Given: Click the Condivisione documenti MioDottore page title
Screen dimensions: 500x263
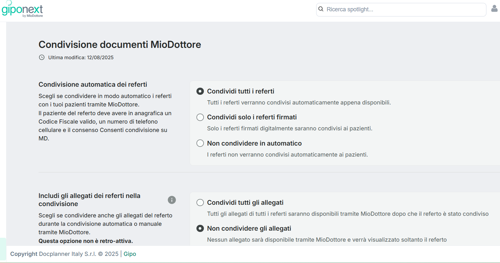Looking at the screenshot, I should [x=120, y=45].
